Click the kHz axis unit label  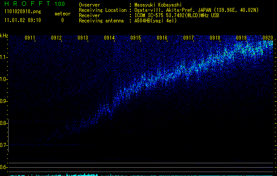point(4,36)
